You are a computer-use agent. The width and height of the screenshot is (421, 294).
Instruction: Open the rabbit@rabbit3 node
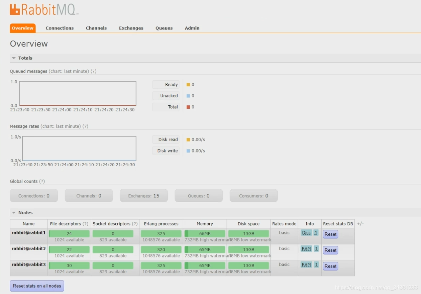click(x=28, y=265)
